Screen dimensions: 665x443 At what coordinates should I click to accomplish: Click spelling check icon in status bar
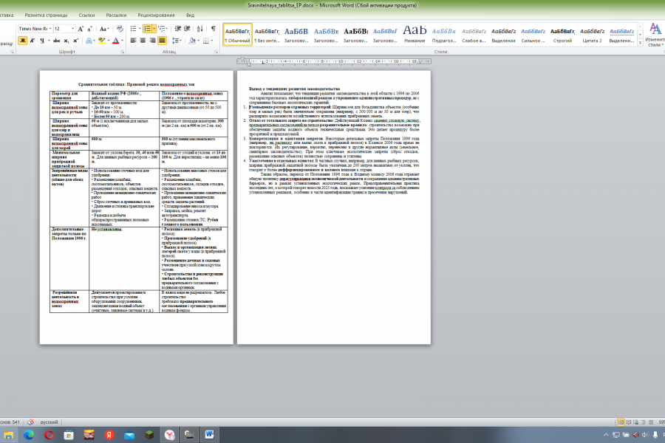tap(30, 422)
